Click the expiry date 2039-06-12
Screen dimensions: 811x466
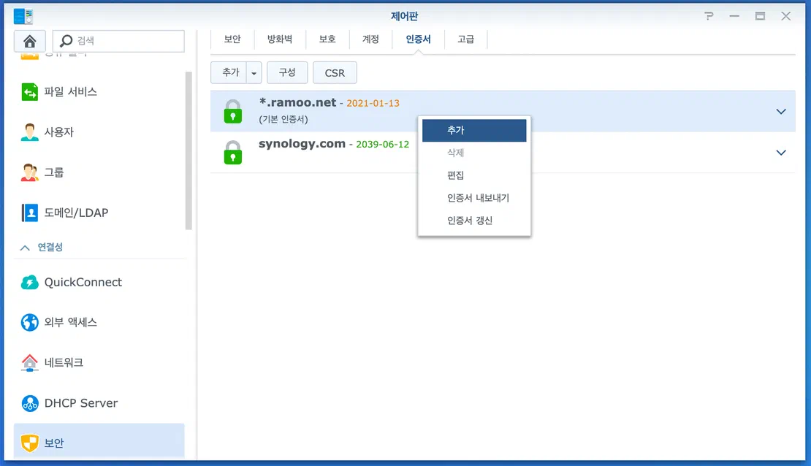tap(382, 145)
